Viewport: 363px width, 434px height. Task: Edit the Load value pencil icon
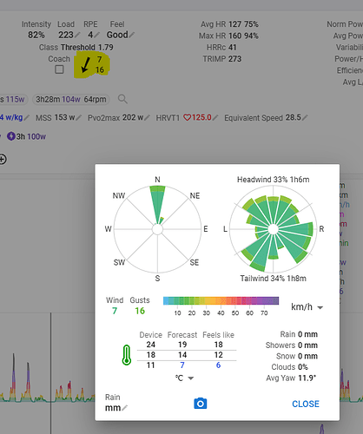click(77, 35)
